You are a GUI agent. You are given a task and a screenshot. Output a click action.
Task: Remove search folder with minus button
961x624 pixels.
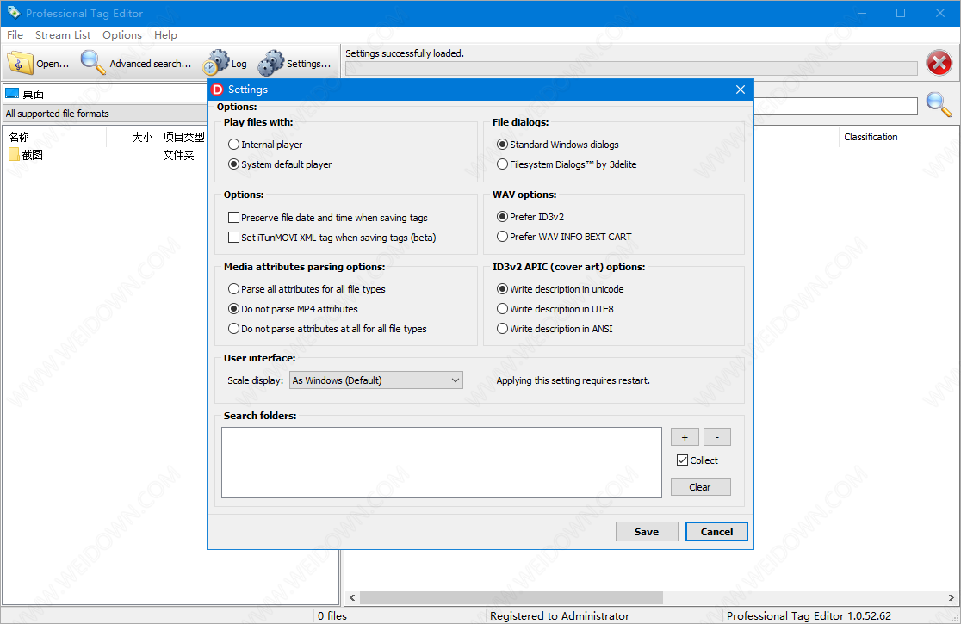[717, 437]
